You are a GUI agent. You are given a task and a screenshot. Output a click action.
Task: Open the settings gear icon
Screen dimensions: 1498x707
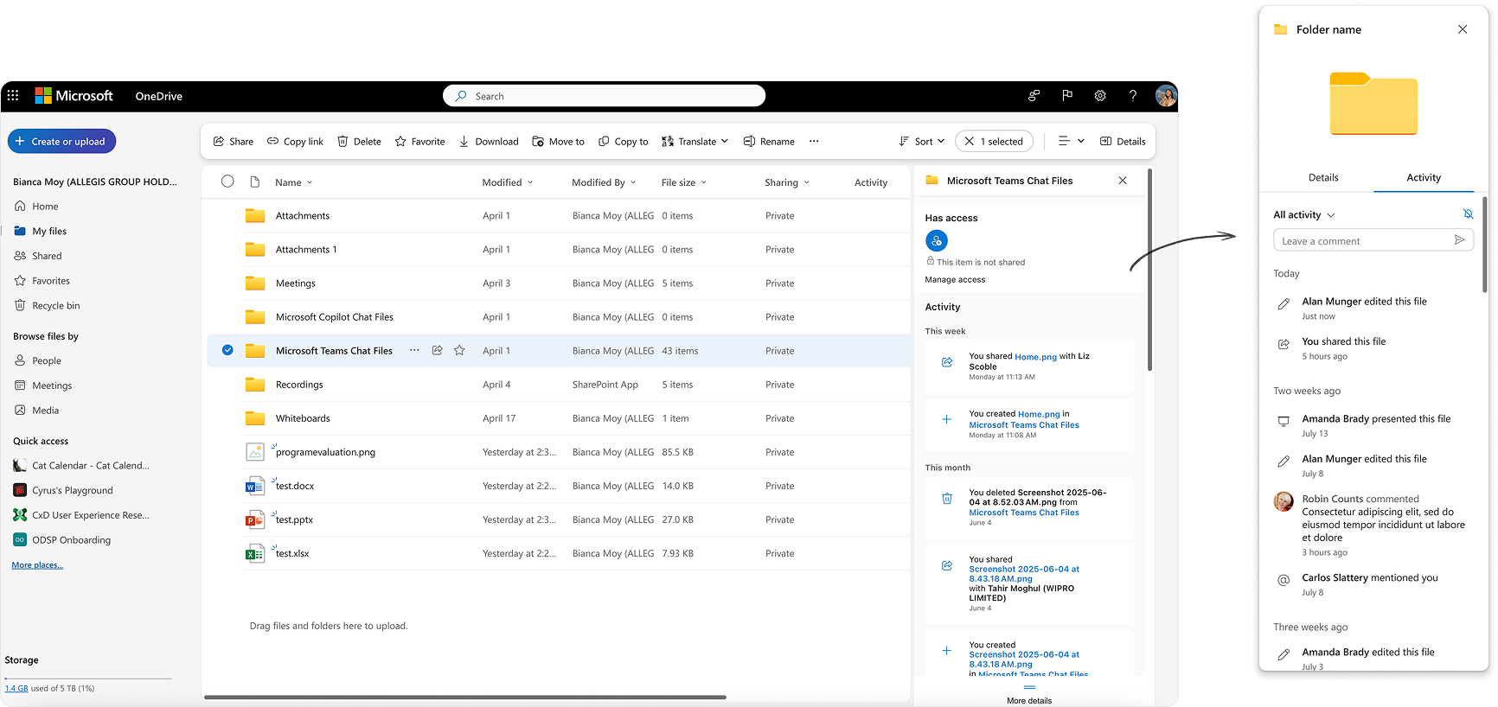tap(1100, 96)
